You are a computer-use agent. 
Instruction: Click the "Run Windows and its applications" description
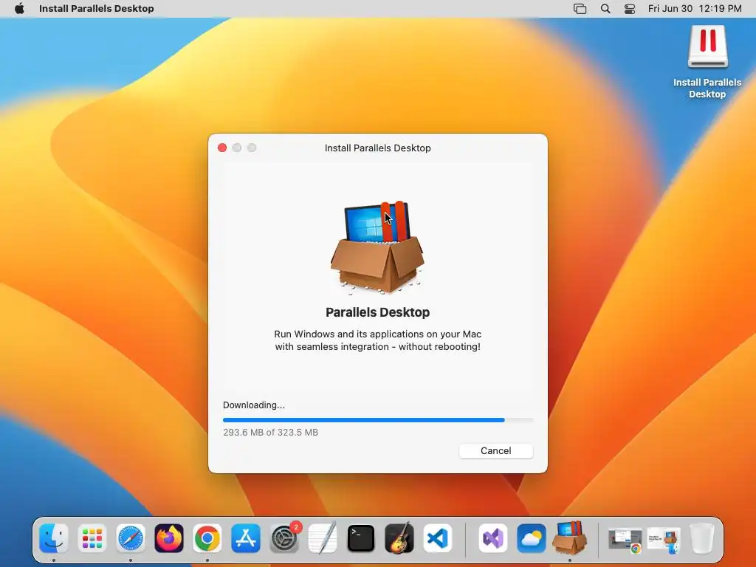[x=377, y=340]
